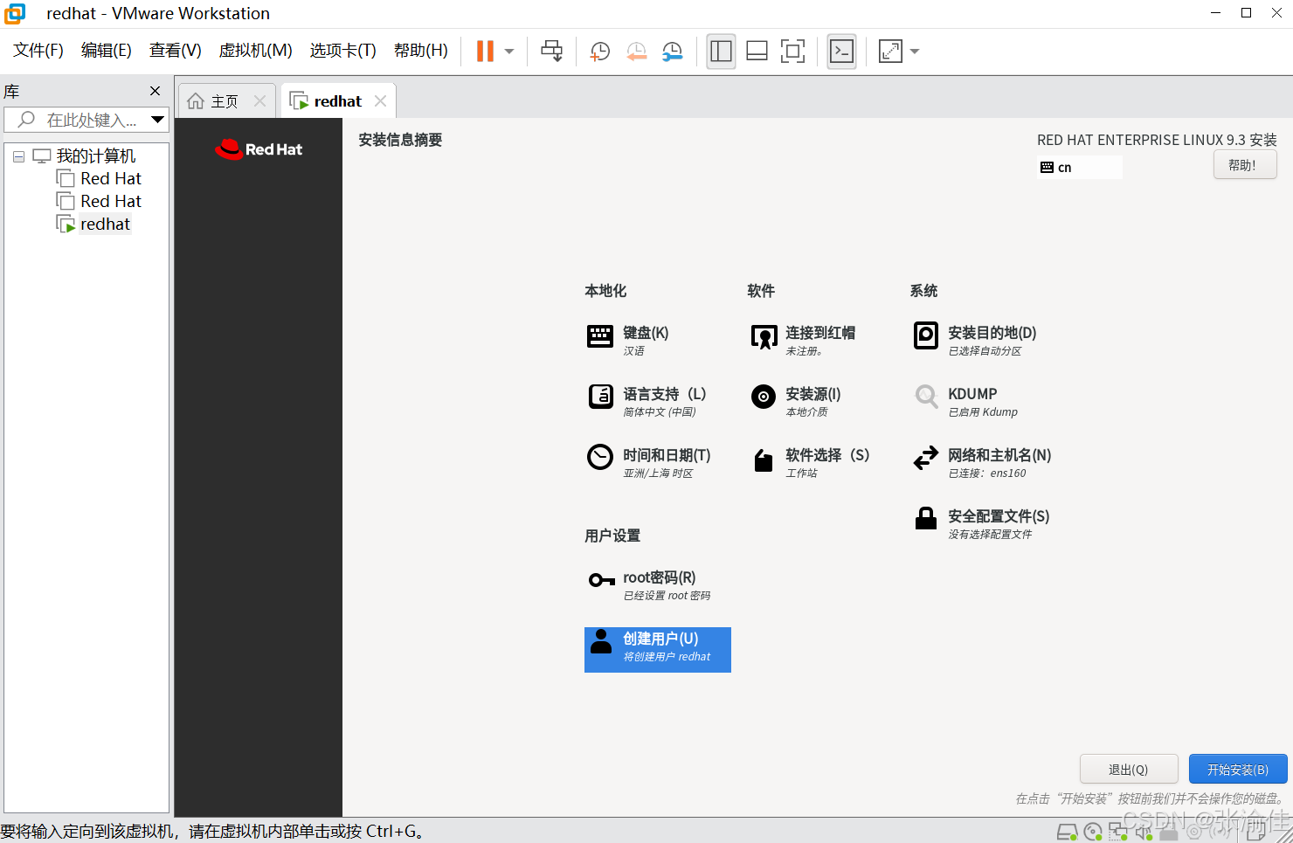The image size is (1293, 843).
Task: Open the 选项卡(T) menu
Action: tap(342, 51)
